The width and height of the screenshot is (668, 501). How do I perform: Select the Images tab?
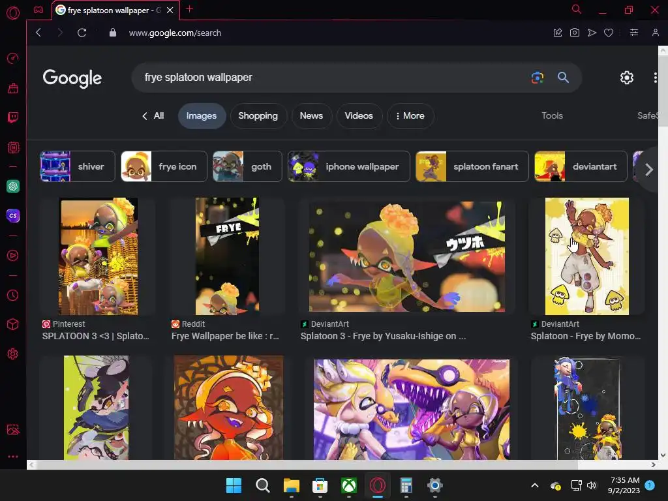[x=202, y=116]
